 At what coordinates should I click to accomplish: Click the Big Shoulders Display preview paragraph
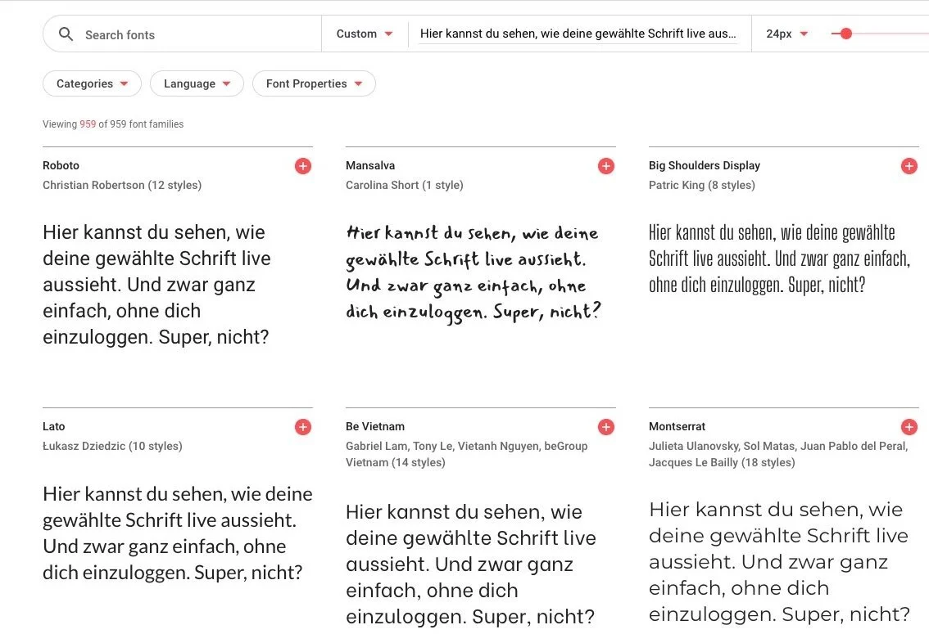pos(779,259)
